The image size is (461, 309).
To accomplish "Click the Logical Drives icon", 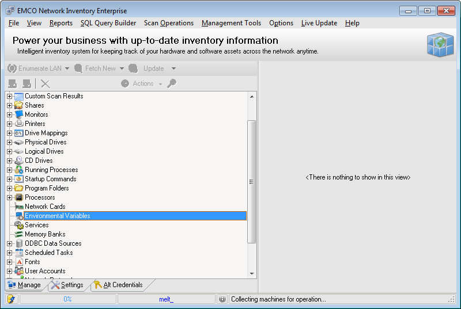I will click(19, 151).
